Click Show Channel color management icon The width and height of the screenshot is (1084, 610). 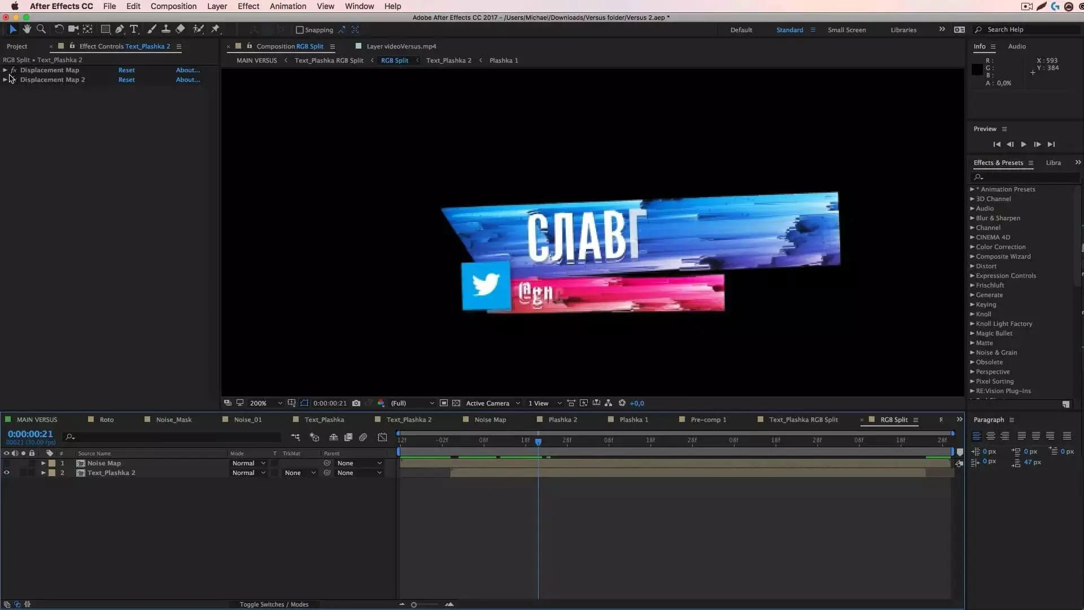click(x=381, y=403)
